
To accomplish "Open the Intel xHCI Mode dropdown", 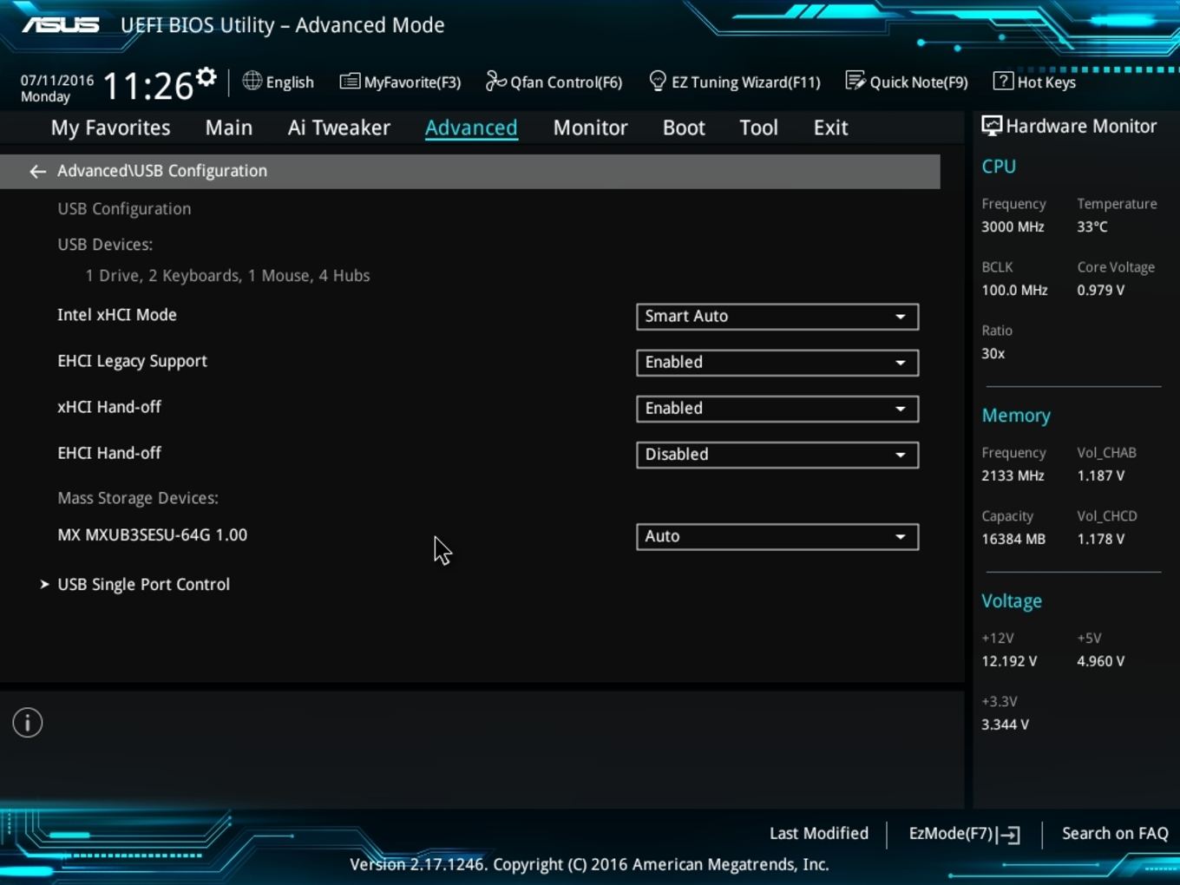I will click(777, 317).
